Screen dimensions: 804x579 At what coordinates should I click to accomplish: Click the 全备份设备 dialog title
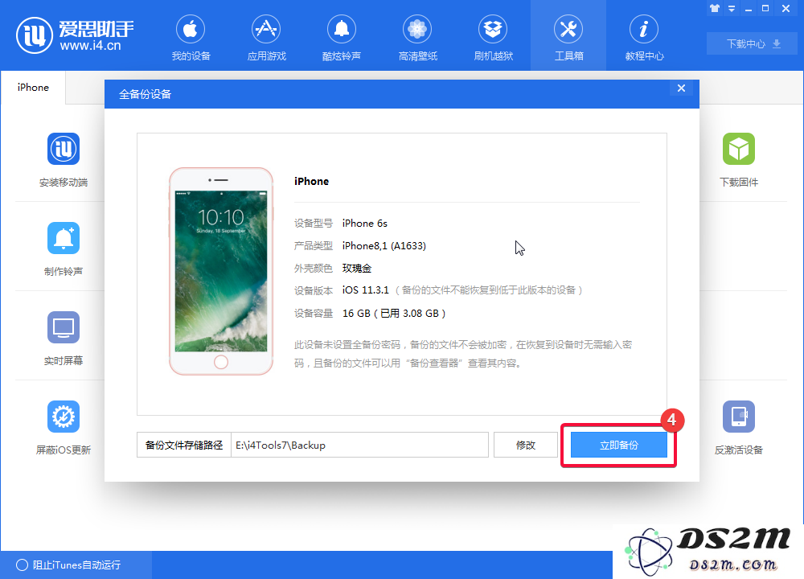[x=145, y=94]
